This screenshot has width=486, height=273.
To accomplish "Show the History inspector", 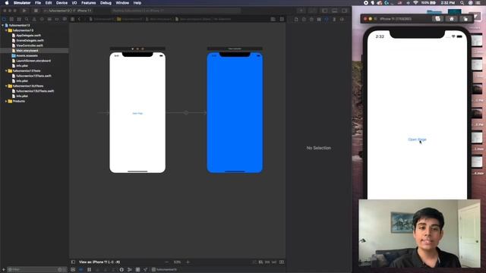I will pyautogui.click(x=304, y=19).
